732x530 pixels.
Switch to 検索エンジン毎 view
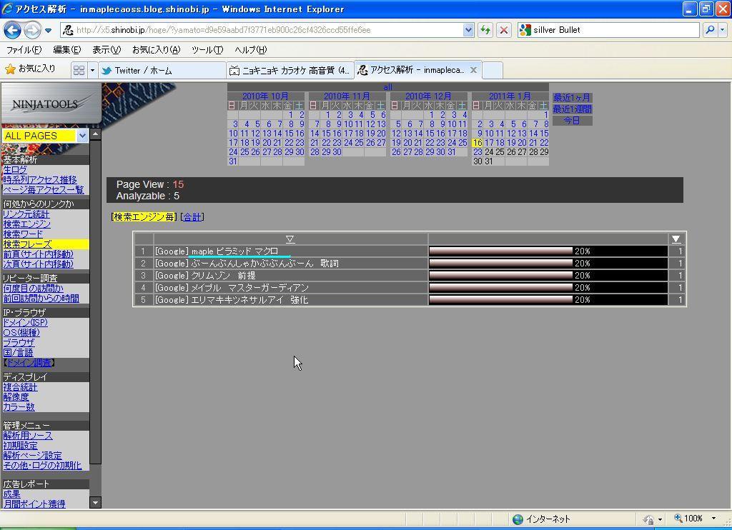tap(143, 217)
